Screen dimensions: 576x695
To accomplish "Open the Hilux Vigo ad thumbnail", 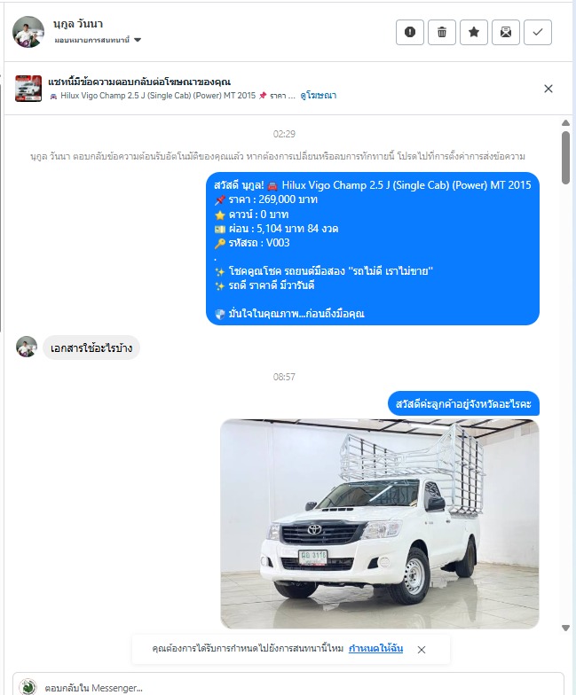I will 28,89.
